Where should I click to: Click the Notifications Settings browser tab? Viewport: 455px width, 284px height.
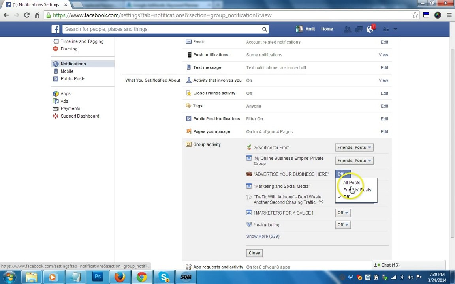click(x=36, y=5)
